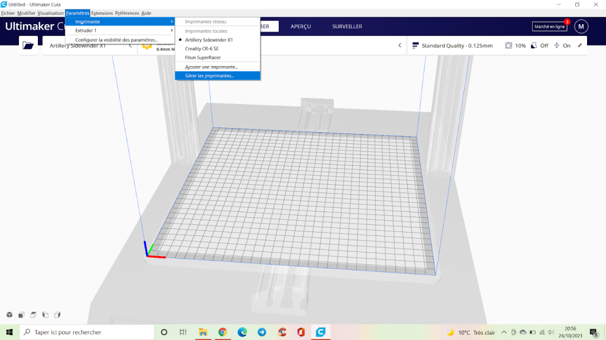Open the Modifier menu

(x=26, y=13)
